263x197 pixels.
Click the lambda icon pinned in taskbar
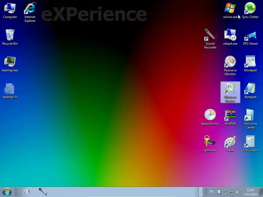tap(27, 192)
